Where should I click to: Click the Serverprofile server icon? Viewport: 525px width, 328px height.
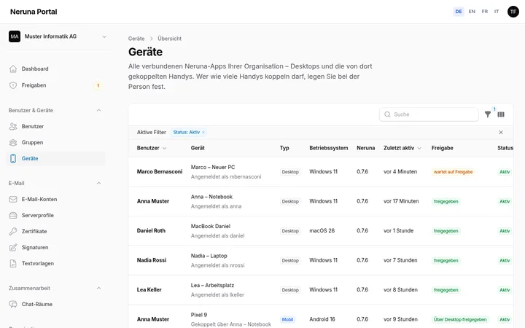(13, 216)
